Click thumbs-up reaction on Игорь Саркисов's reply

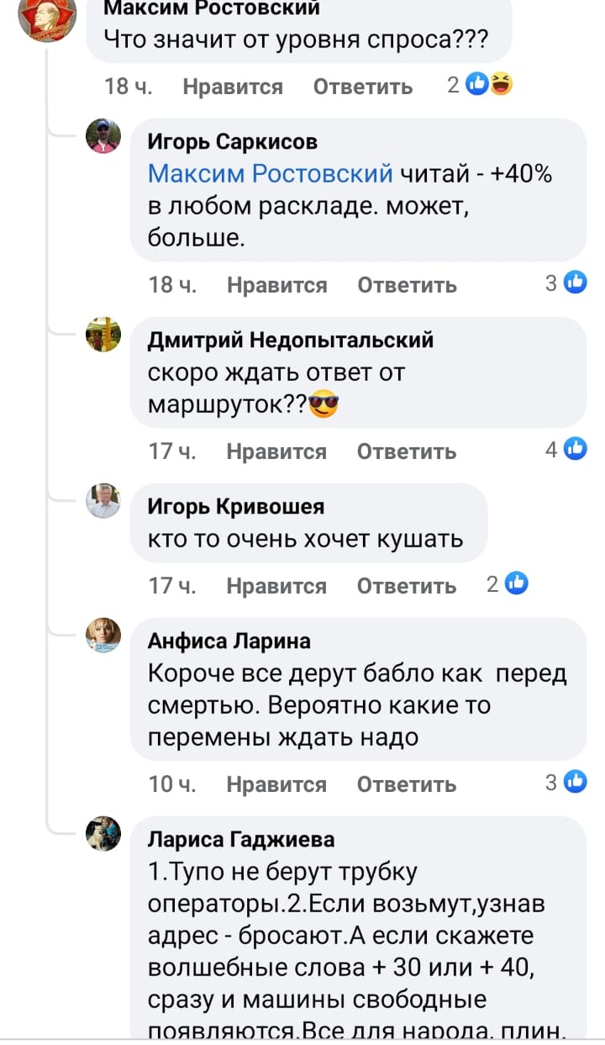(576, 283)
